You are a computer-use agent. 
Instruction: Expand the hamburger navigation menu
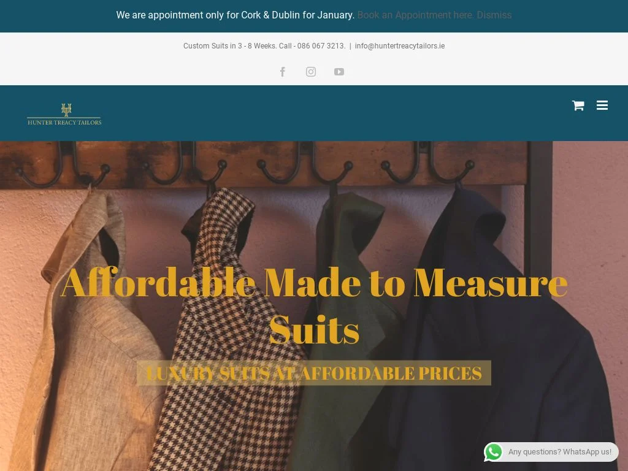(x=602, y=105)
